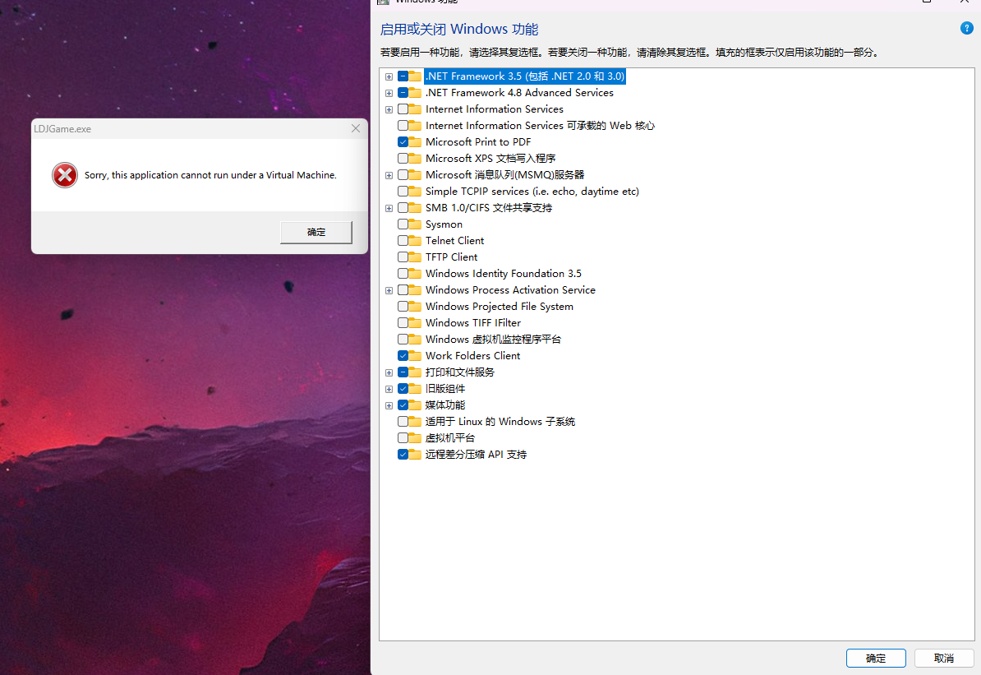Expand Windows Process Activation Service node

point(389,290)
